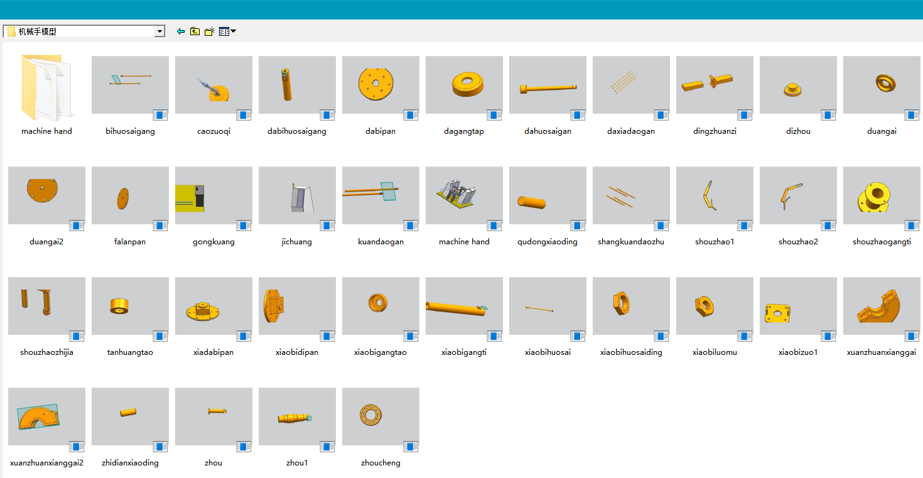Select the duangai2 plate thumbnail
Screen dimensions: 923x478
point(46,195)
